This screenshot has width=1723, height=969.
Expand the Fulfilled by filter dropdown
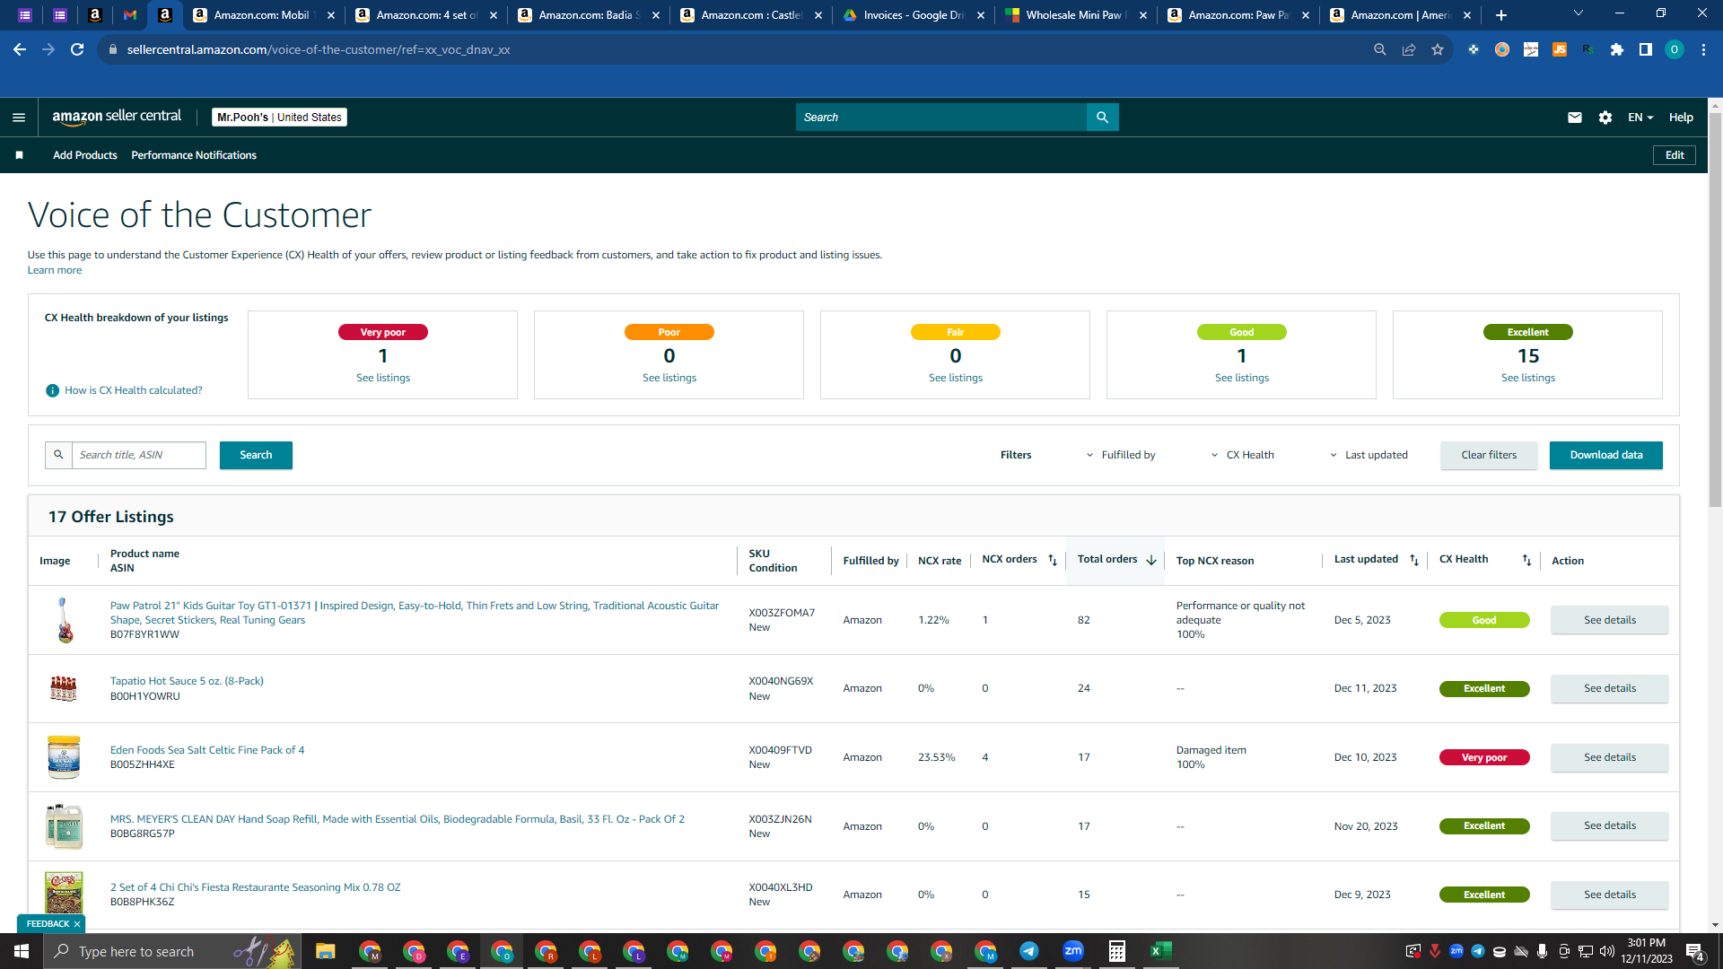[1121, 455]
